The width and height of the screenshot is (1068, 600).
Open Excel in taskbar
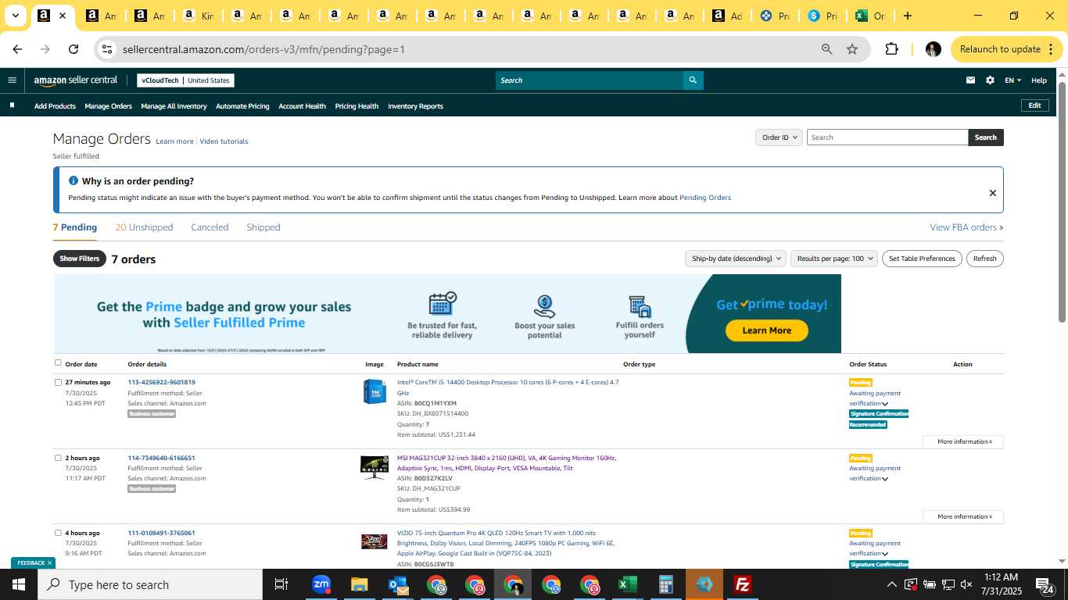click(627, 584)
